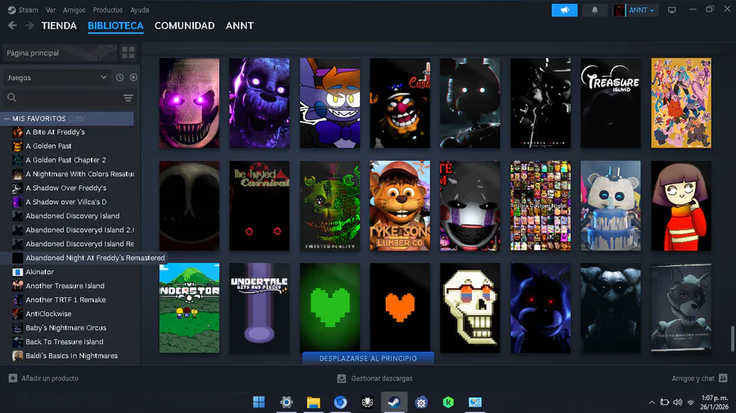
Task: Select AntiClockwise in list
Action: pyautogui.click(x=48, y=313)
